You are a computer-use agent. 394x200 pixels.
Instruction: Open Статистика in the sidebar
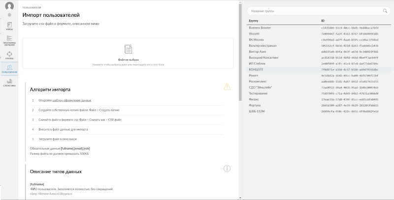pos(9,82)
